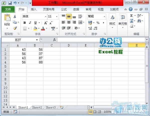Toggle Italic formatting

pos(30,23)
